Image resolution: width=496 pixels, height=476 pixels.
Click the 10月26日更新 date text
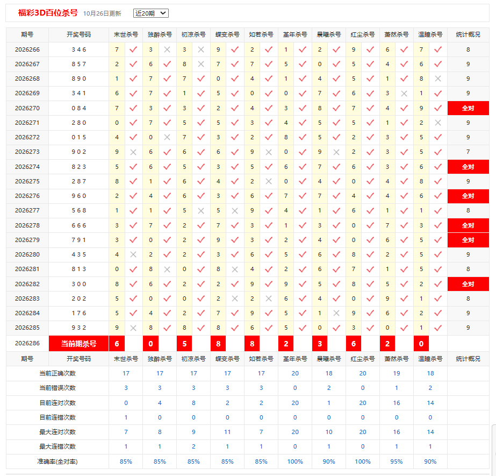[102, 13]
